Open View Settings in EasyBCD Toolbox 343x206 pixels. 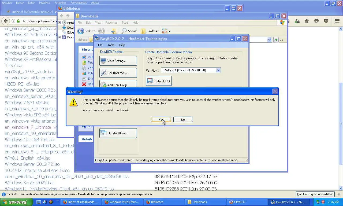pos(118,61)
